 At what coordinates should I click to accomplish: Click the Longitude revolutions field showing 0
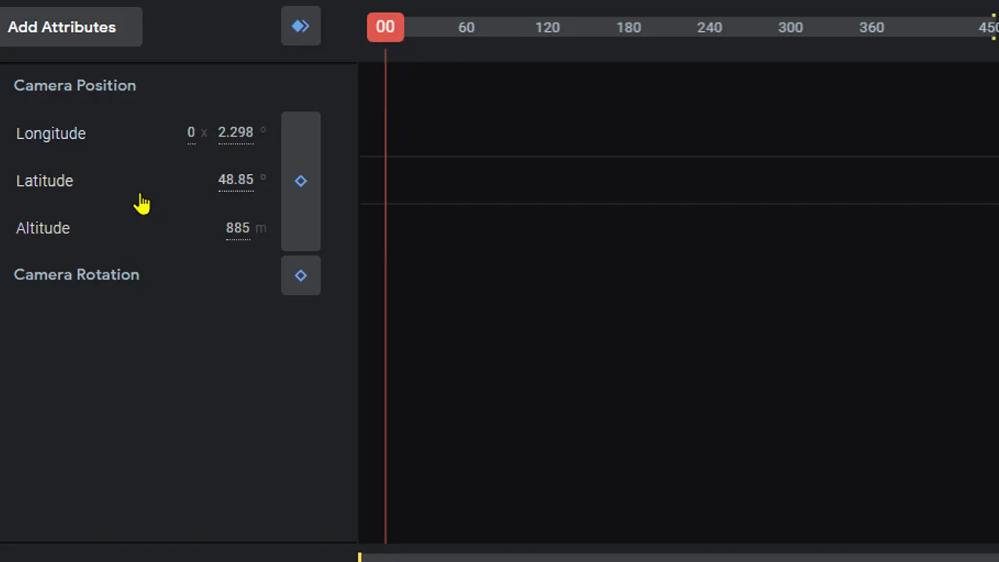[191, 133]
